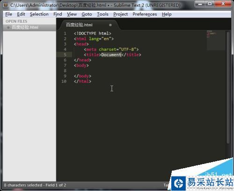The width and height of the screenshot is (234, 191).
Task: Click the lang="en" attribute text
Action: point(100,39)
